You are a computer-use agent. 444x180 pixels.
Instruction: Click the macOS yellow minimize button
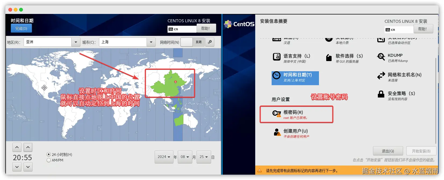click(x=16, y=10)
